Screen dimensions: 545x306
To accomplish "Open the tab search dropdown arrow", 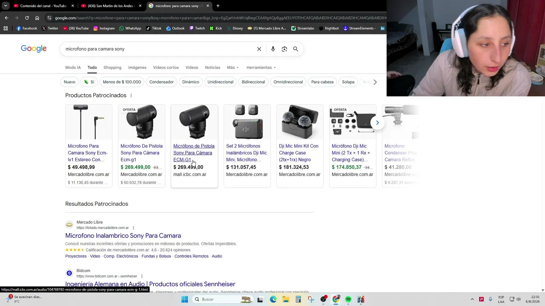I will (x=6, y=6).
